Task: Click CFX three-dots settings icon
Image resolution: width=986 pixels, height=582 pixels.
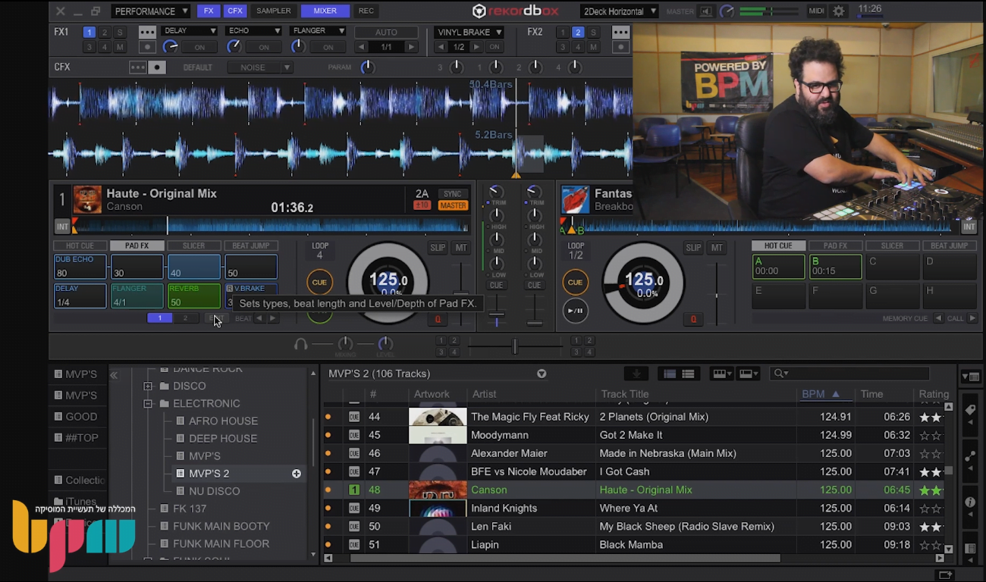Action: (137, 67)
